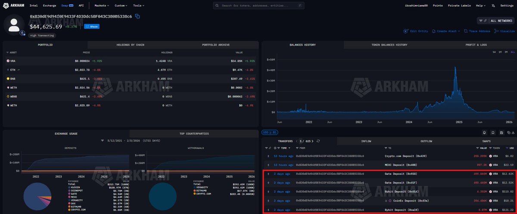Select the ALL chart range
This screenshot has height=214, width=517.
[513, 52]
